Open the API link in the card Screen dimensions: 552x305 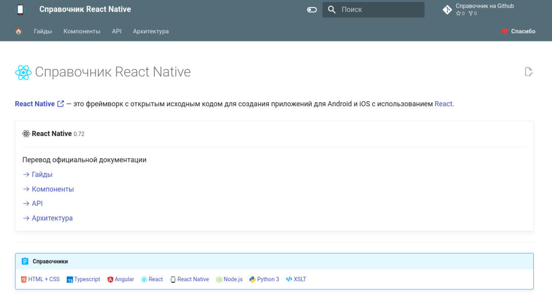pos(37,203)
